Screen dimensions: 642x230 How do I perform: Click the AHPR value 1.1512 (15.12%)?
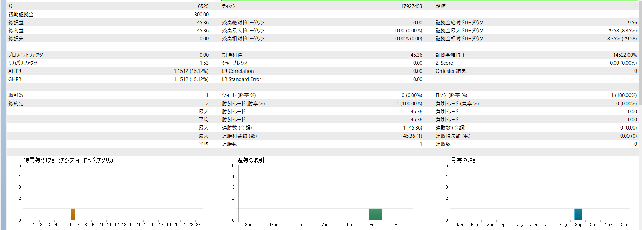[x=191, y=71]
